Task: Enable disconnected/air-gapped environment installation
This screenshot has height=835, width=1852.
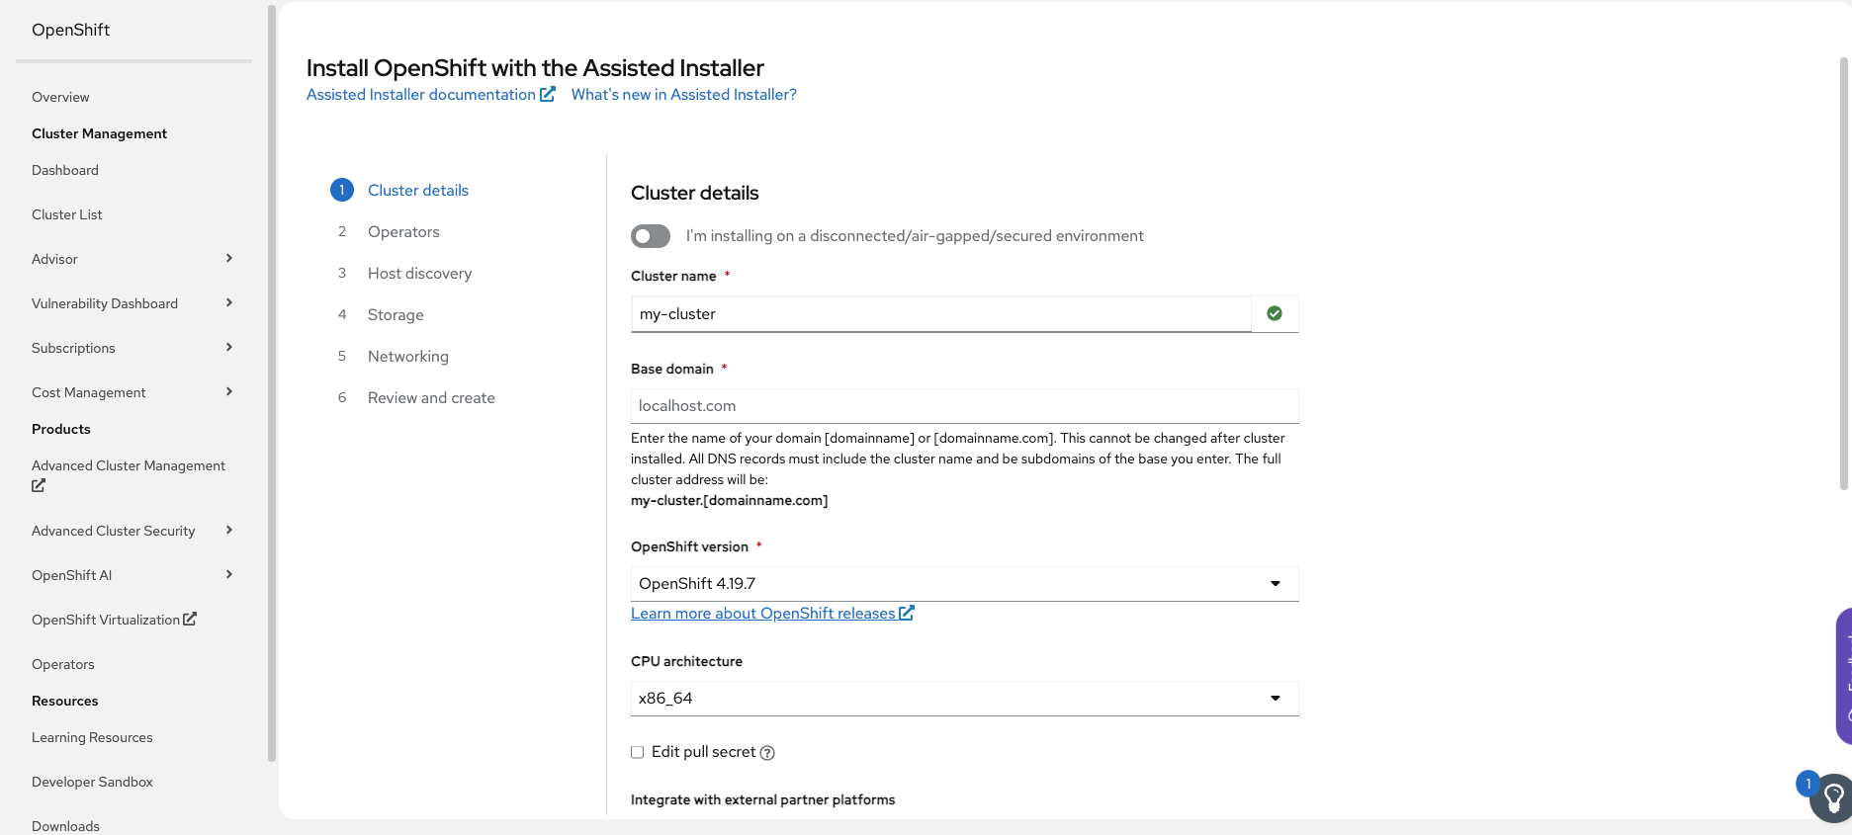Action: [x=650, y=235]
